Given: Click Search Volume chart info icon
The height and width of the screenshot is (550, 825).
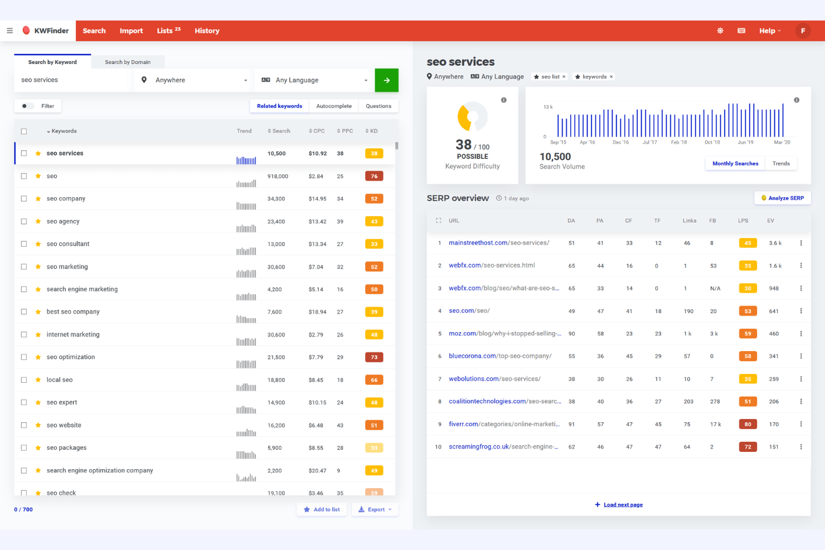Looking at the screenshot, I should (797, 100).
